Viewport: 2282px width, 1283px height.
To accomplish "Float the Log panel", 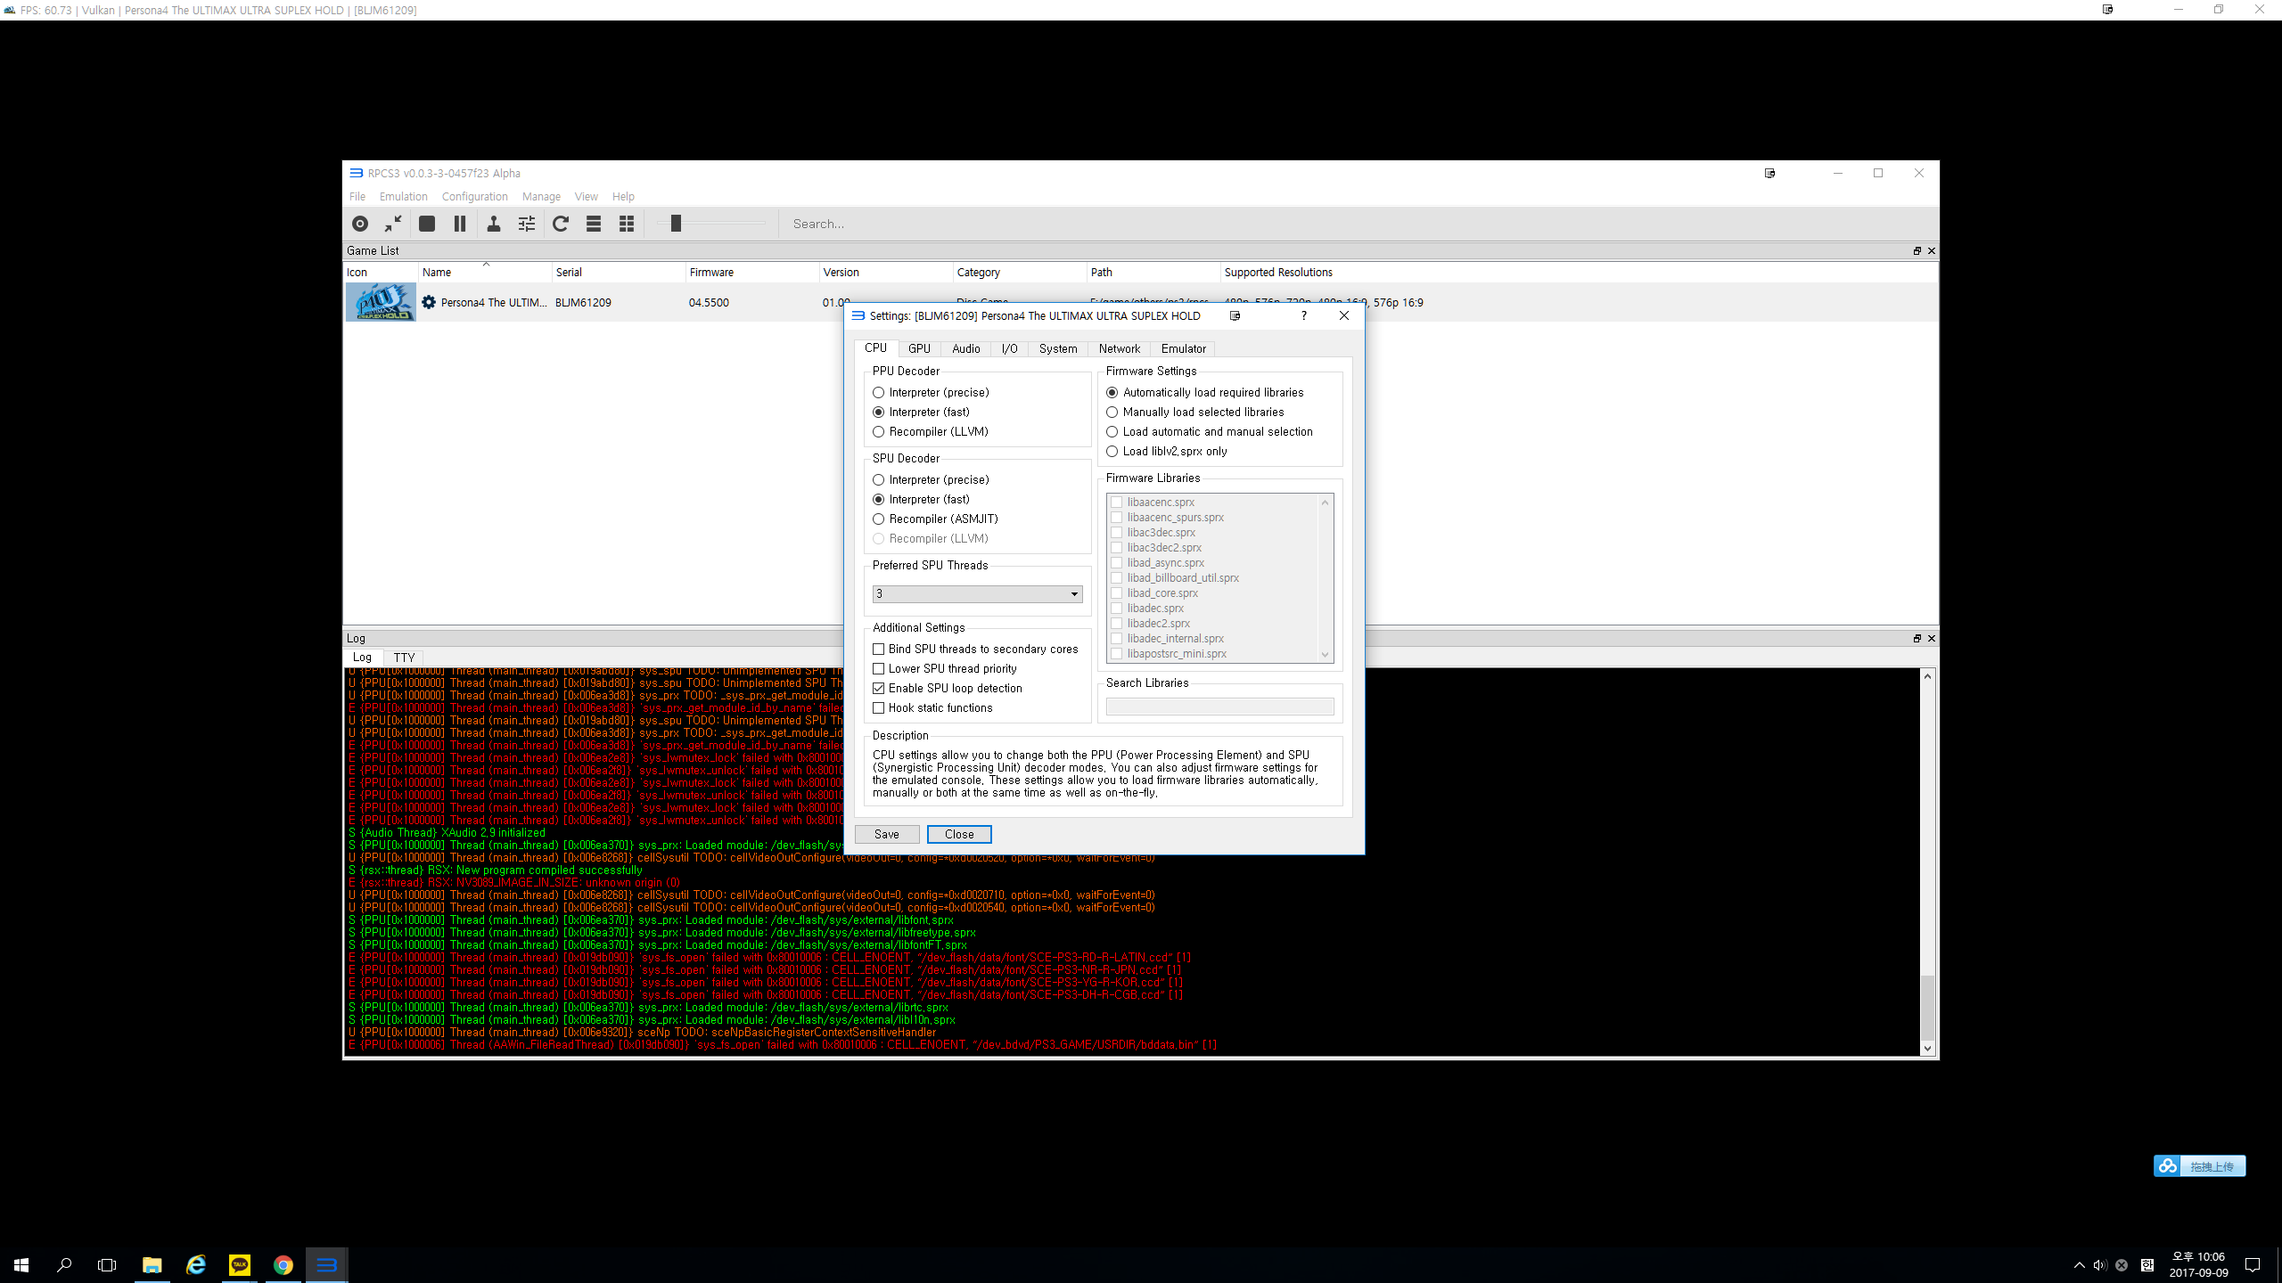I will coord(1917,639).
